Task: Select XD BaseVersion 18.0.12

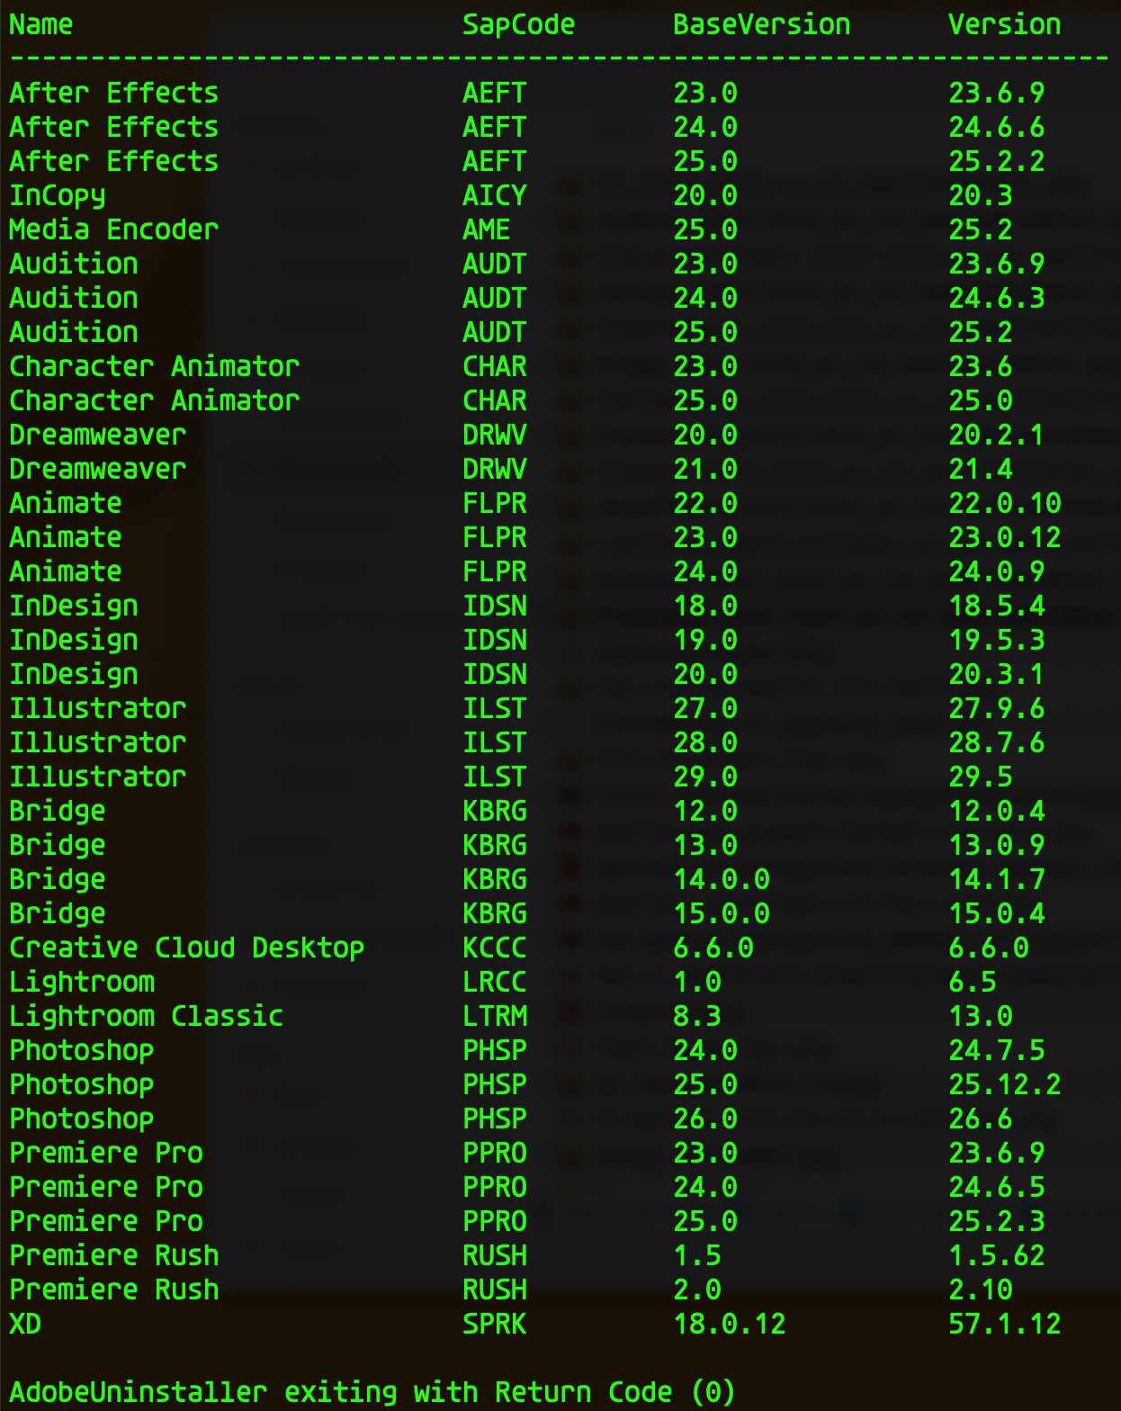Action: tap(729, 1324)
